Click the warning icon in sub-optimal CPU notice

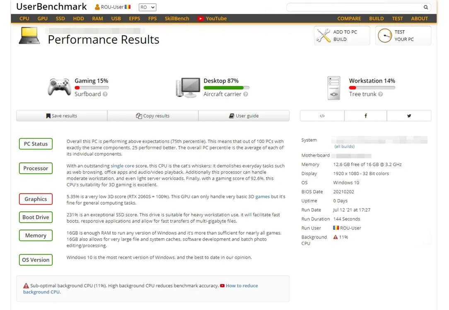point(26,286)
